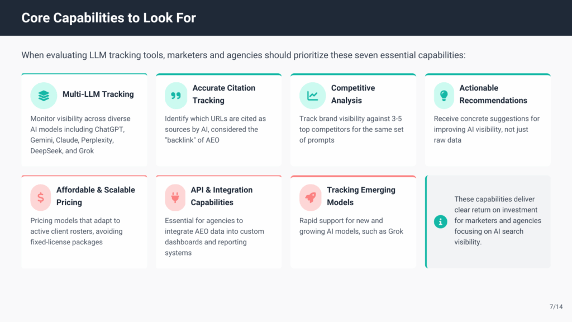Click the stacked layers Multi-LLM Tracking icon
The width and height of the screenshot is (572, 322).
(x=44, y=96)
